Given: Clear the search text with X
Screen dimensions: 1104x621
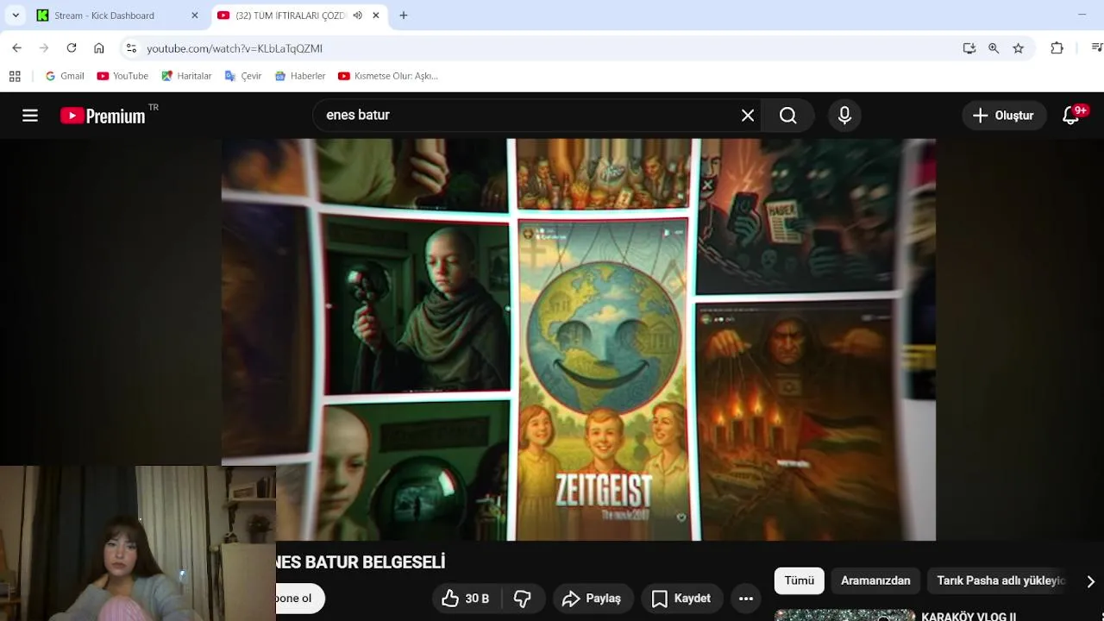Looking at the screenshot, I should (748, 116).
